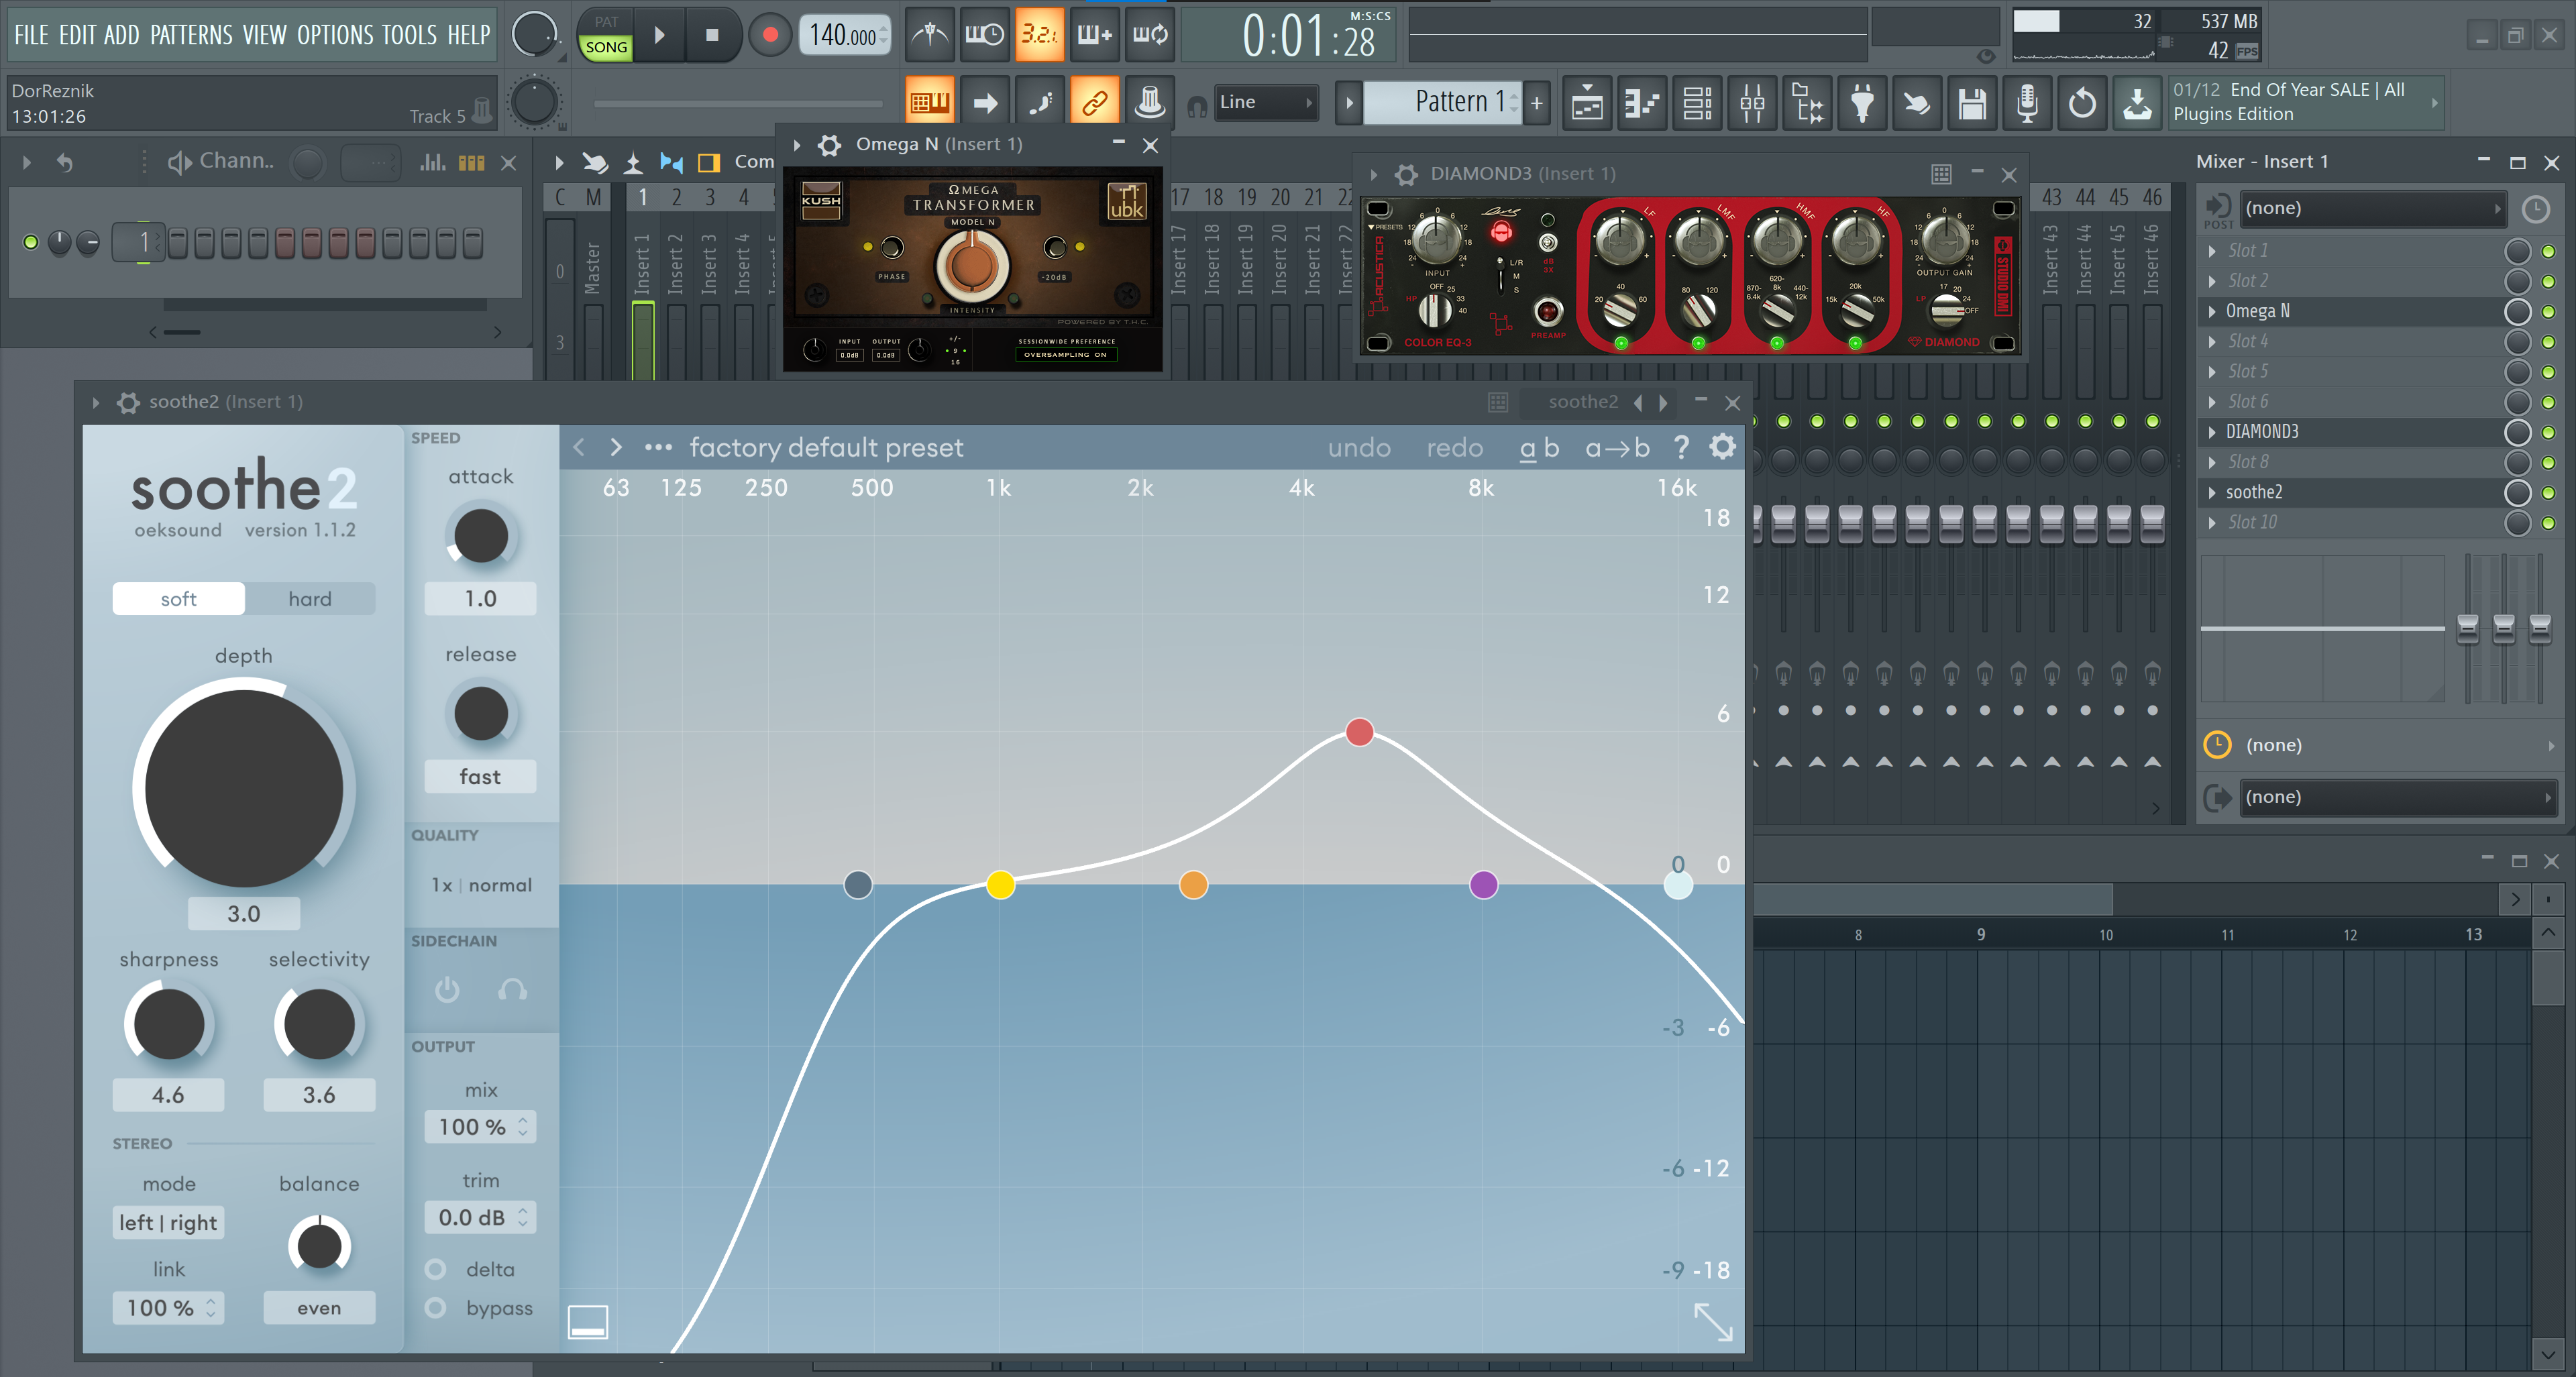Toggle channel 1 green mute light

(x=31, y=242)
